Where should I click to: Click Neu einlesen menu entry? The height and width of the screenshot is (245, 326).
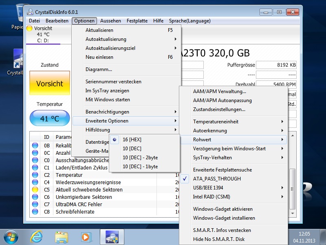point(126,57)
